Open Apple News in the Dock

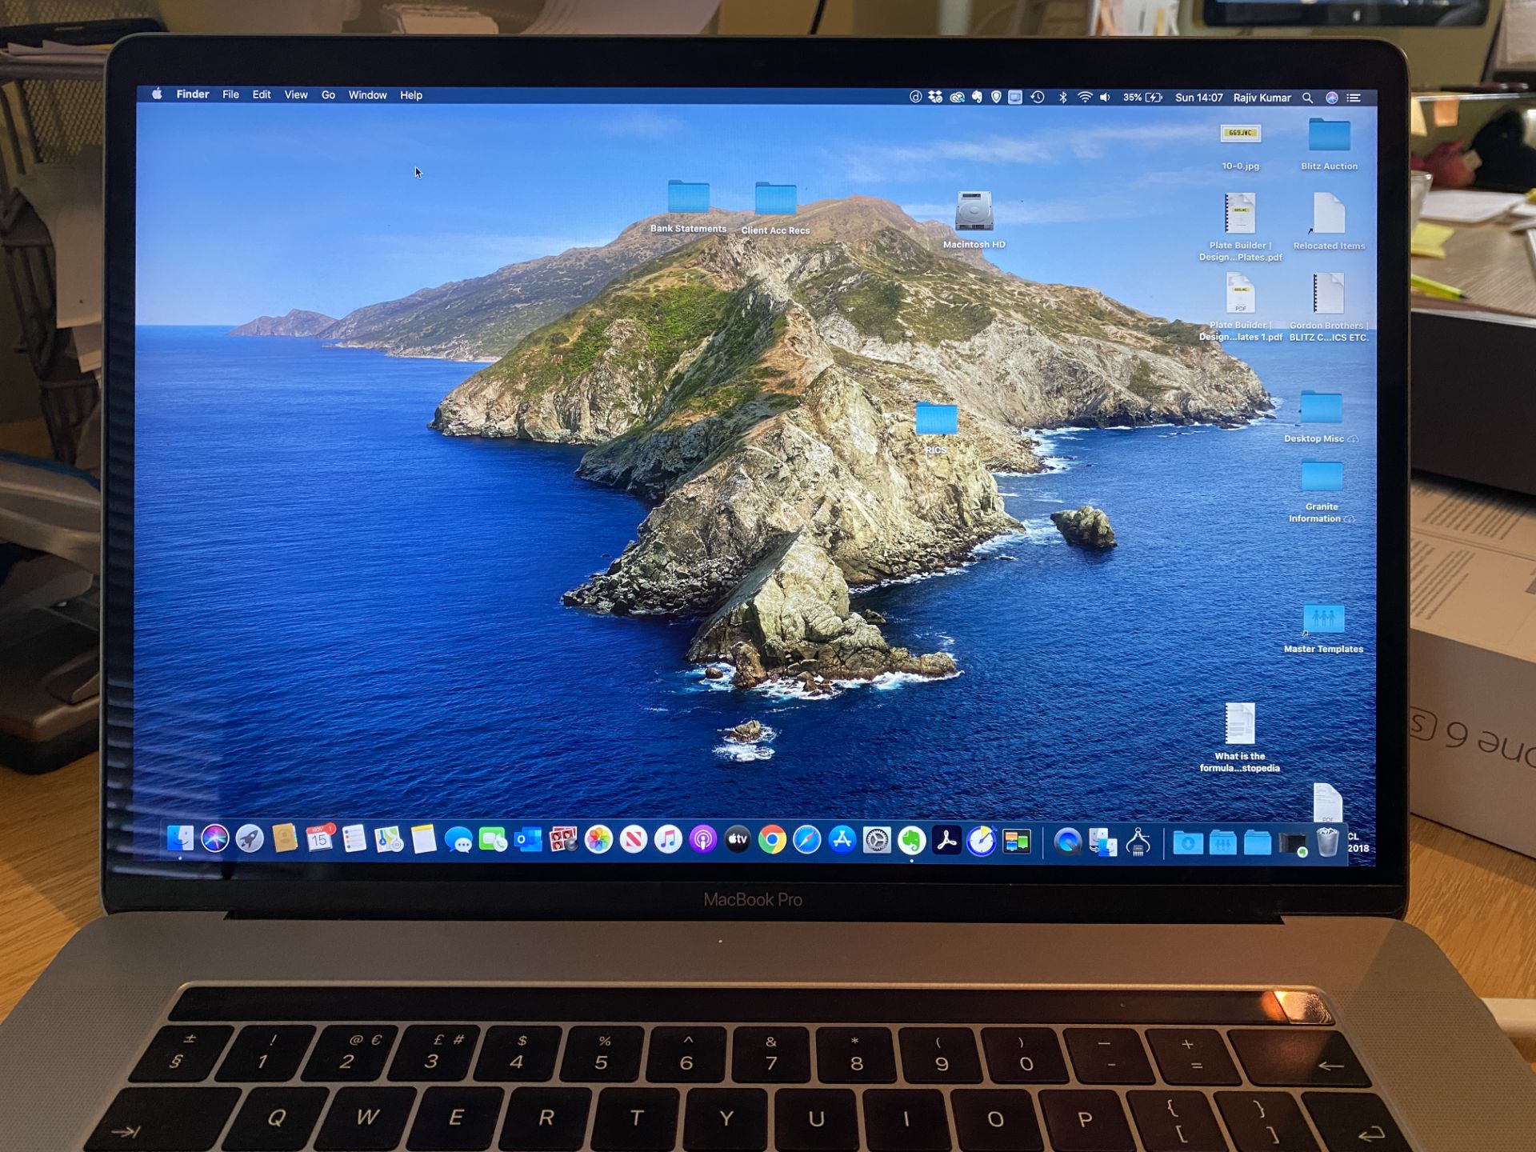tap(633, 840)
